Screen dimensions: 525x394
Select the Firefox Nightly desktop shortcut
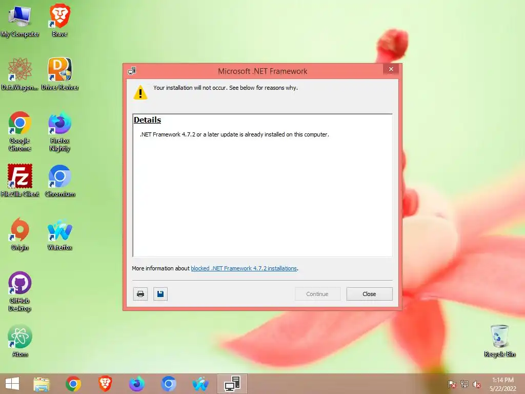59,131
